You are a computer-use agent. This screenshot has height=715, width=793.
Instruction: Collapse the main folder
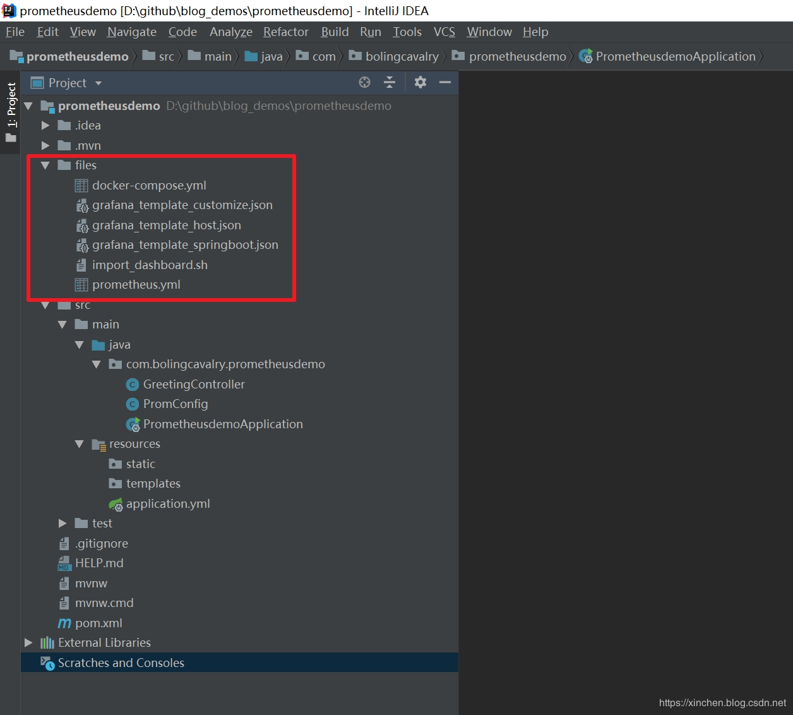tap(63, 325)
